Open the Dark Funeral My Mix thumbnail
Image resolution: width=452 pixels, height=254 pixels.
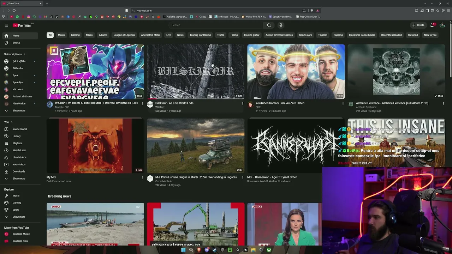coord(95,146)
